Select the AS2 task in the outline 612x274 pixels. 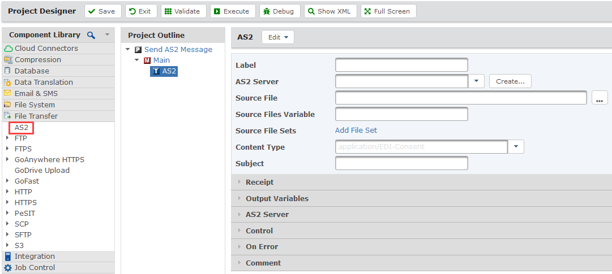169,71
